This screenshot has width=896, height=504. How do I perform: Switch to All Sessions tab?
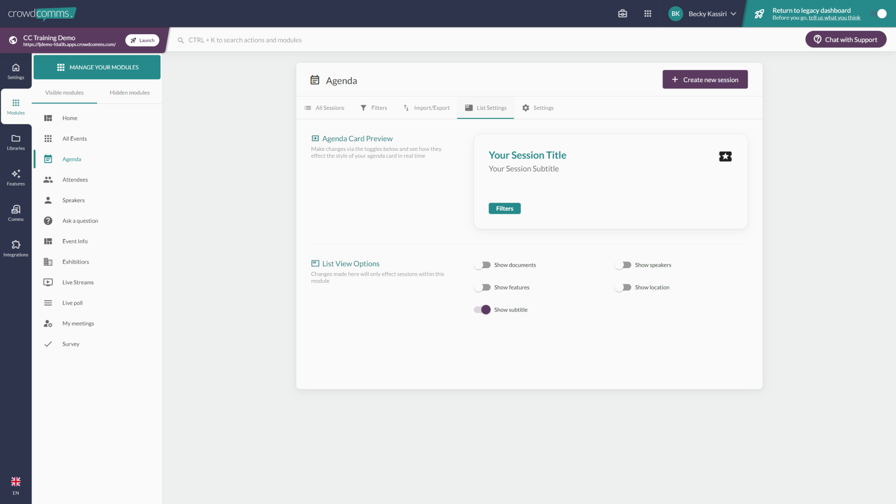(324, 108)
